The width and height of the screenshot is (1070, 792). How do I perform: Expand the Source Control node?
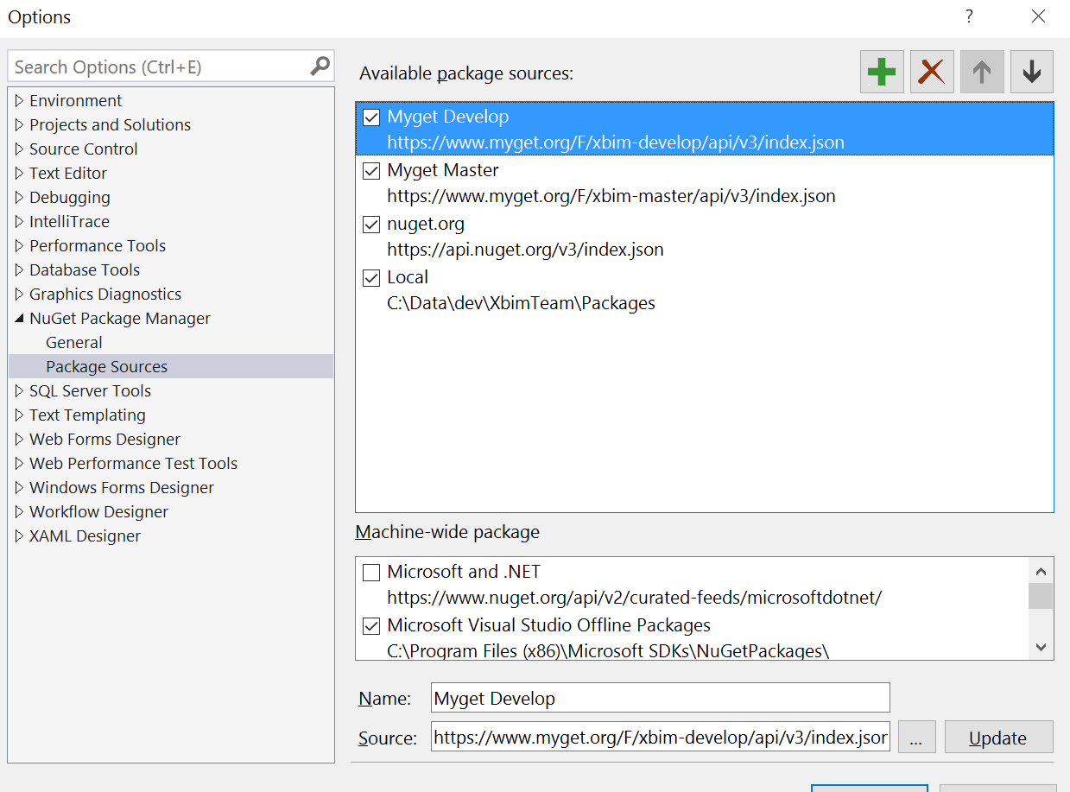point(19,149)
